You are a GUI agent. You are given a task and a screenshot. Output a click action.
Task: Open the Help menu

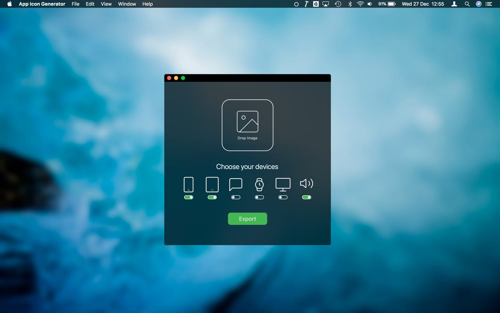pos(147,4)
